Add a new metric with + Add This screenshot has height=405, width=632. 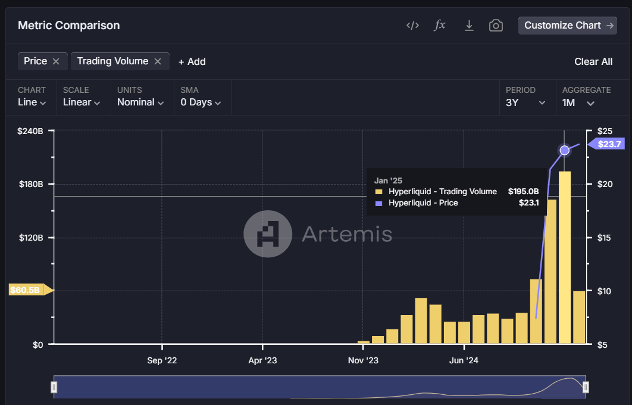click(192, 61)
